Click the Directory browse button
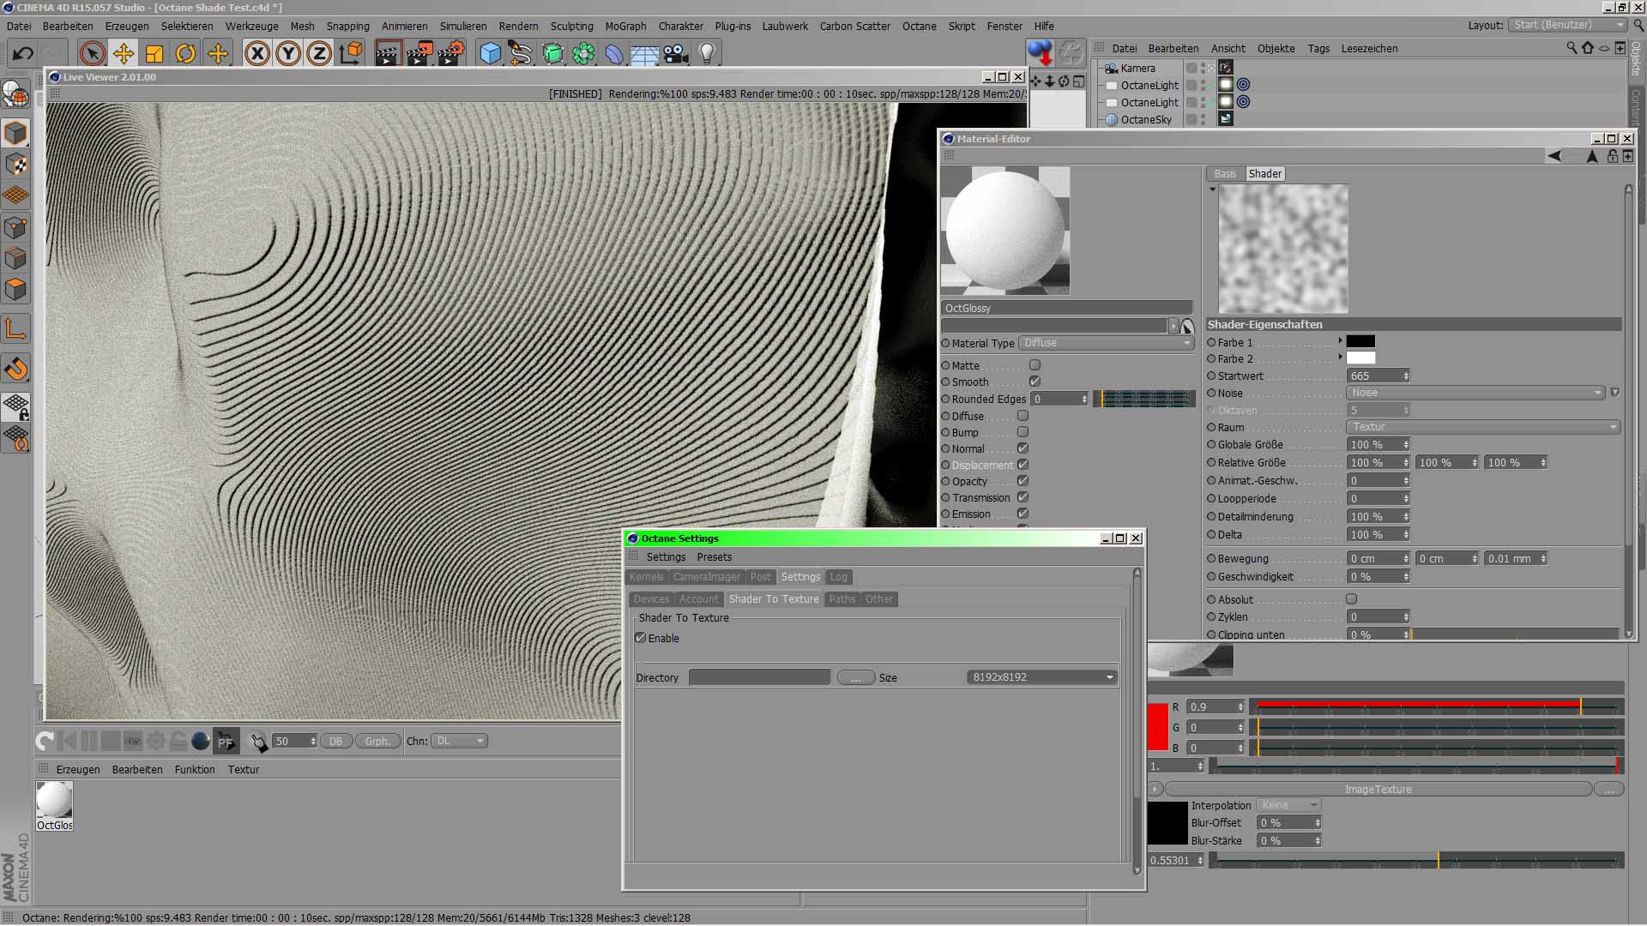This screenshot has width=1647, height=926. coord(855,677)
